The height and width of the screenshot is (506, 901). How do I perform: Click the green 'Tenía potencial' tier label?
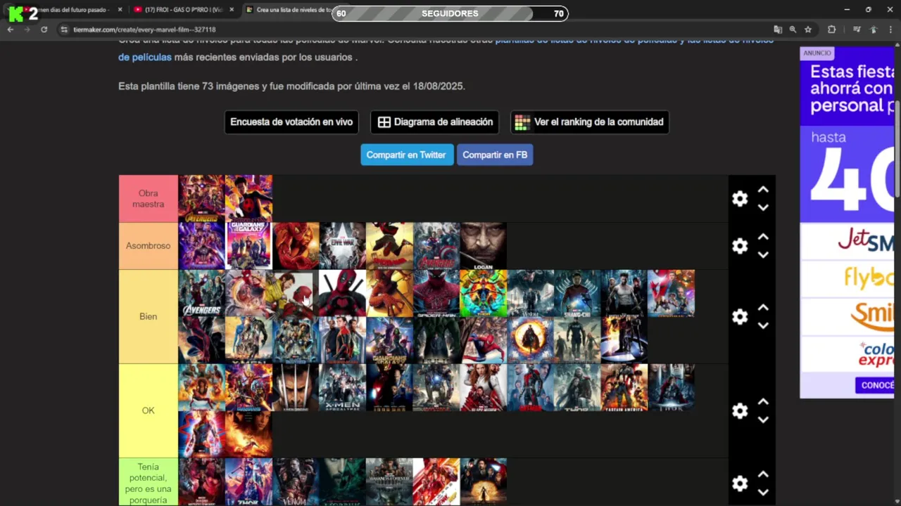tap(149, 484)
